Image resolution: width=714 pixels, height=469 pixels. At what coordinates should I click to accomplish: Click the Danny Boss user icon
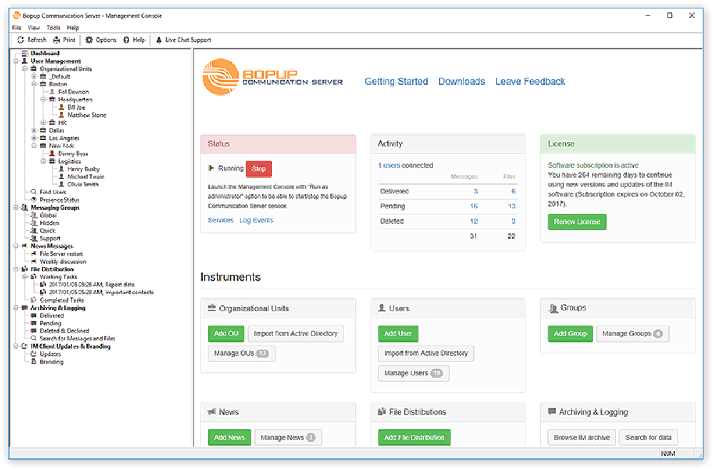tap(52, 153)
